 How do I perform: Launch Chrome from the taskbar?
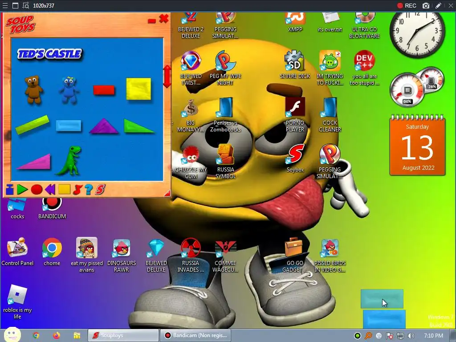(x=36, y=336)
